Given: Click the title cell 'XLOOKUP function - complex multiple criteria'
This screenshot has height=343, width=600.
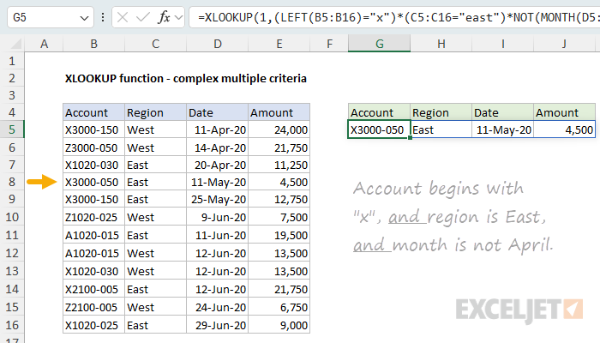Looking at the screenshot, I should [x=186, y=79].
